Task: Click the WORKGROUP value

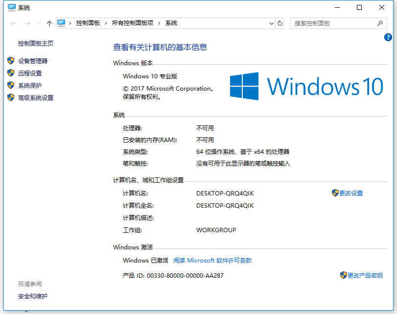Action: pyautogui.click(x=216, y=230)
